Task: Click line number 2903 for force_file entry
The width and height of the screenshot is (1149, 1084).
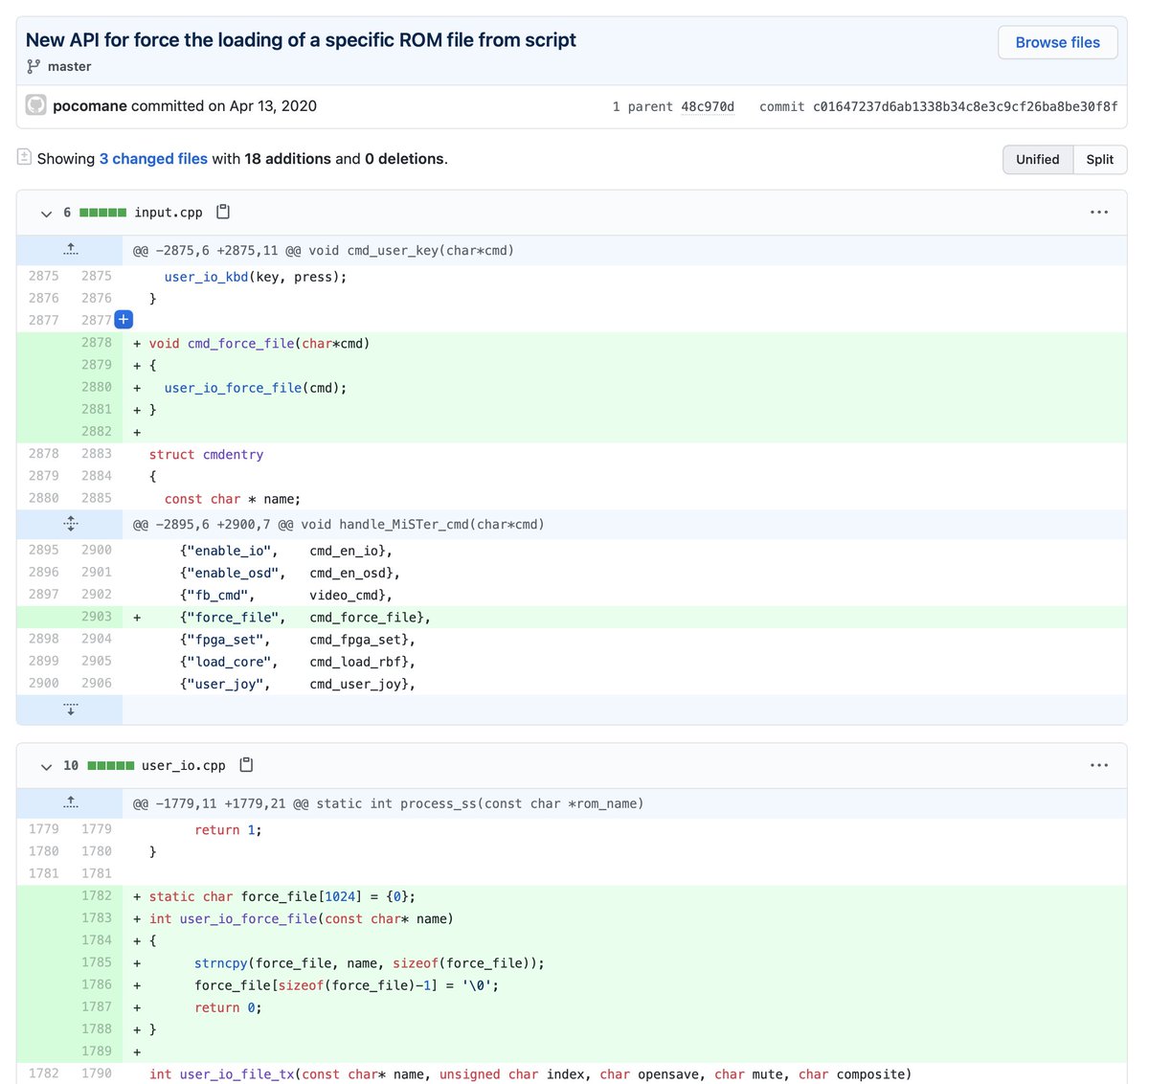Action: click(96, 617)
